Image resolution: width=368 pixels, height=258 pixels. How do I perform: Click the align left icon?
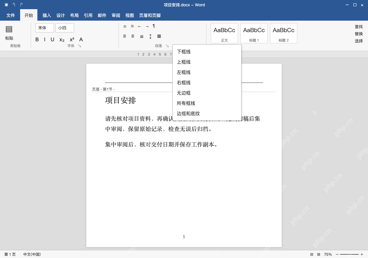[124, 36]
